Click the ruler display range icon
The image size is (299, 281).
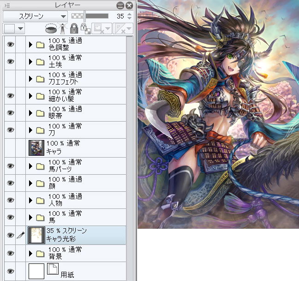coord(120,29)
